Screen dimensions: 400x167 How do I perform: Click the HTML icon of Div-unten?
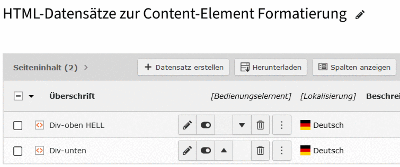click(x=39, y=150)
